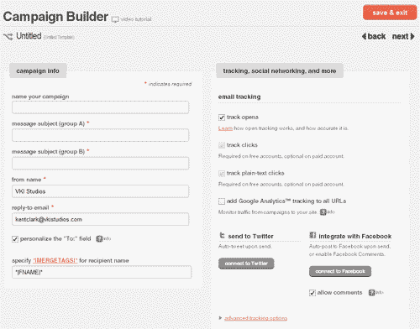Image resolution: width=420 pixels, height=329 pixels.
Task: Toggle the track opens checkbox
Action: (x=222, y=117)
